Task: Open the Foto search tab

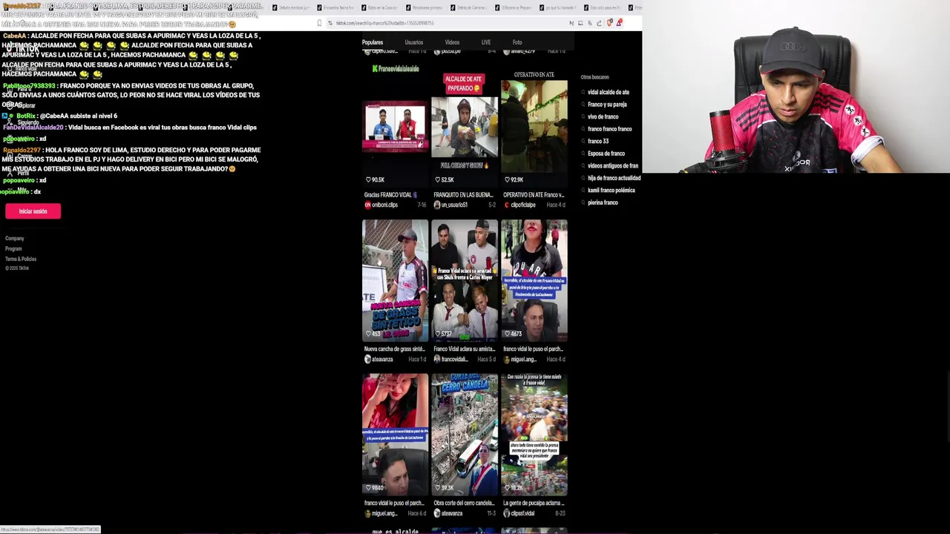Action: (517, 42)
